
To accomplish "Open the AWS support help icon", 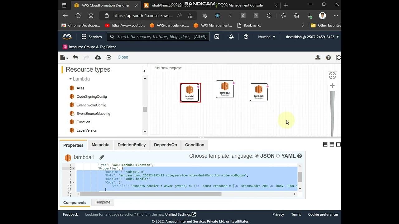I will (x=246, y=37).
